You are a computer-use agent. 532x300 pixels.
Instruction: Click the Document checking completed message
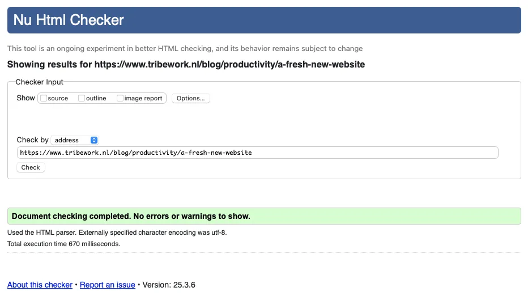pos(264,216)
